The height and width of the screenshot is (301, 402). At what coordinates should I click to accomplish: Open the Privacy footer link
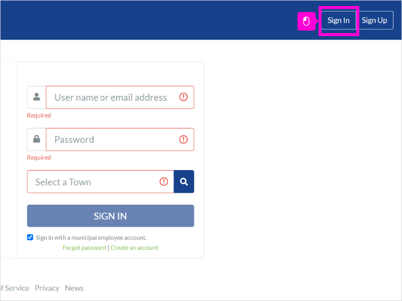(47, 288)
